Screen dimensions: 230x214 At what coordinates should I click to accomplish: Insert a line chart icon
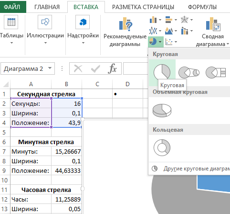coord(153,31)
